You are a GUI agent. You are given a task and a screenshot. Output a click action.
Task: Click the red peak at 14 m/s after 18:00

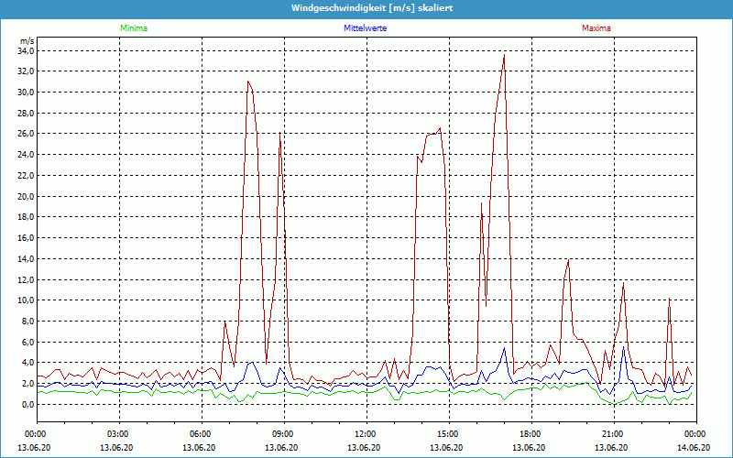[568, 260]
